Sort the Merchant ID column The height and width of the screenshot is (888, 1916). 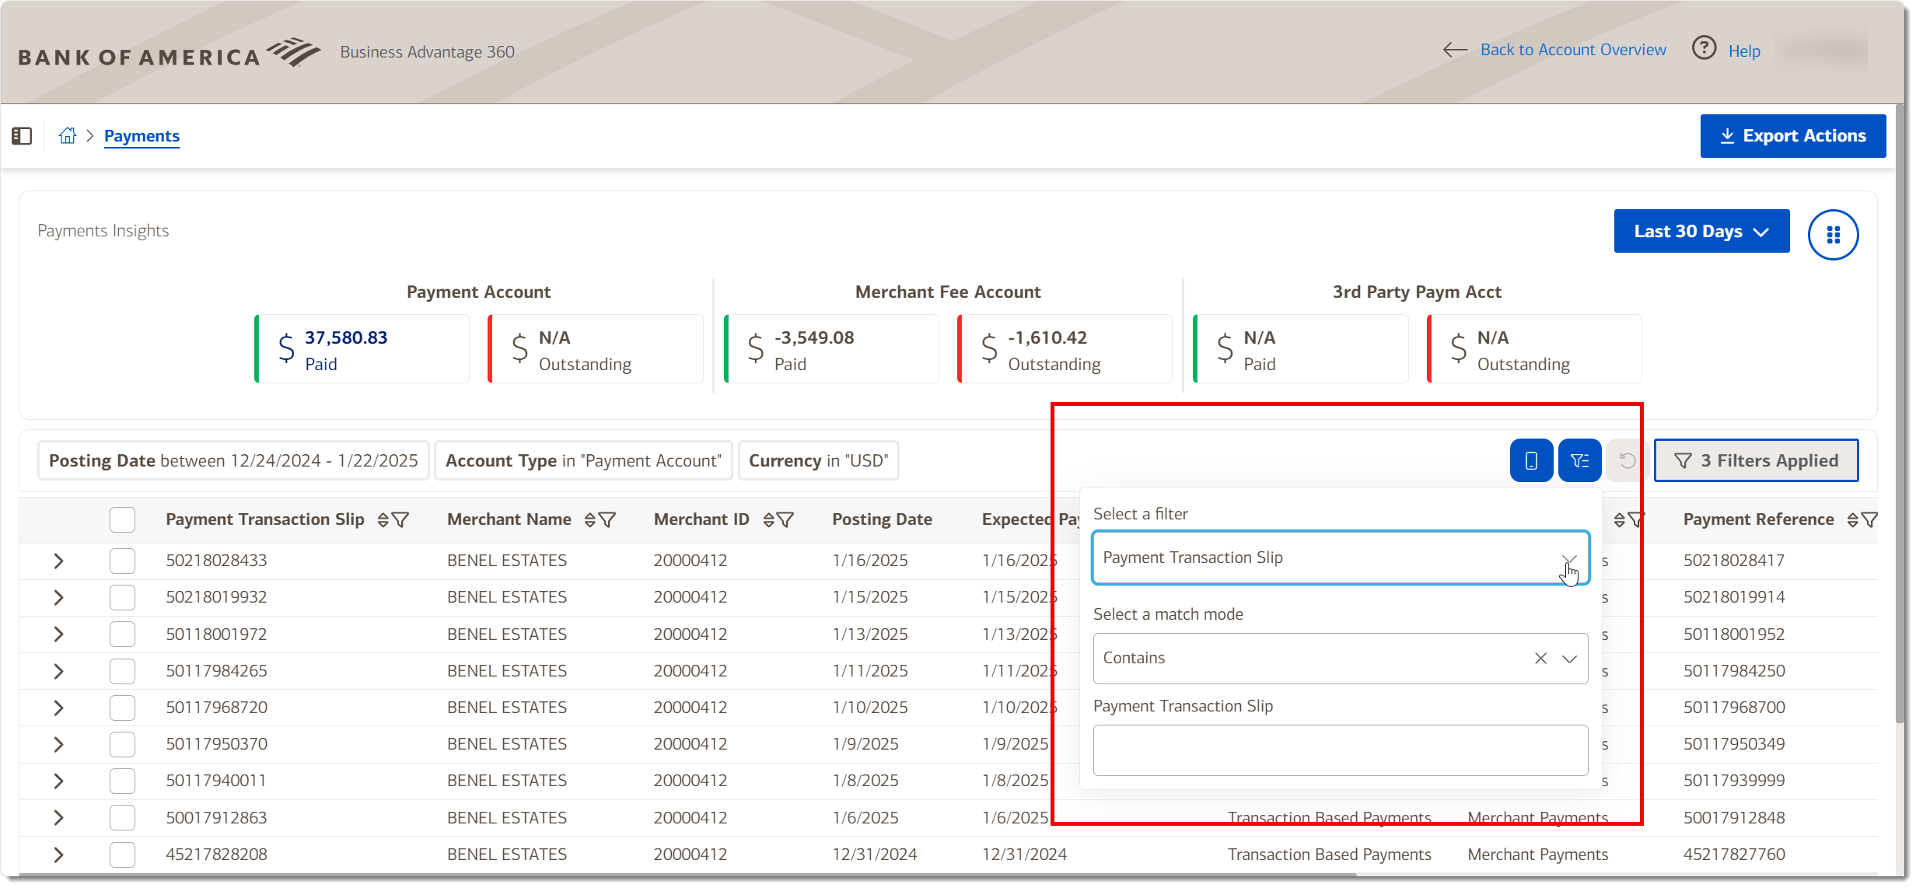click(768, 520)
